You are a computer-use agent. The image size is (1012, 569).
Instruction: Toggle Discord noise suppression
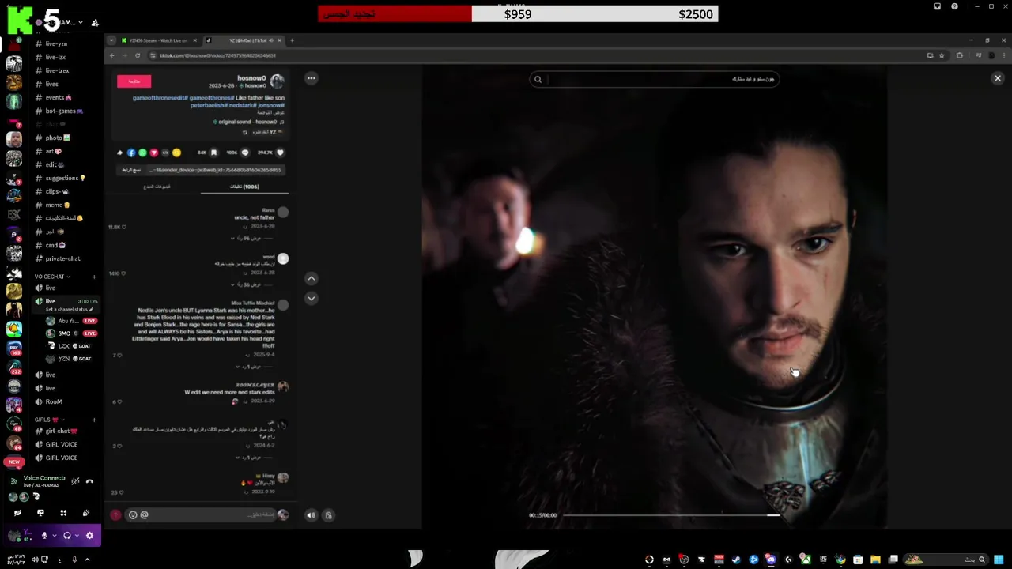pyautogui.click(x=75, y=480)
